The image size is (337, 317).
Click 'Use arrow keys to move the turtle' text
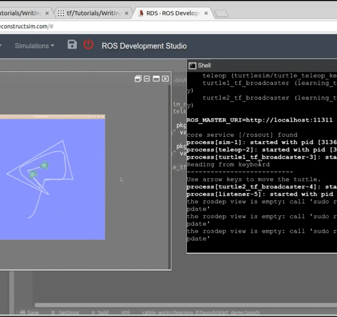[254, 179]
